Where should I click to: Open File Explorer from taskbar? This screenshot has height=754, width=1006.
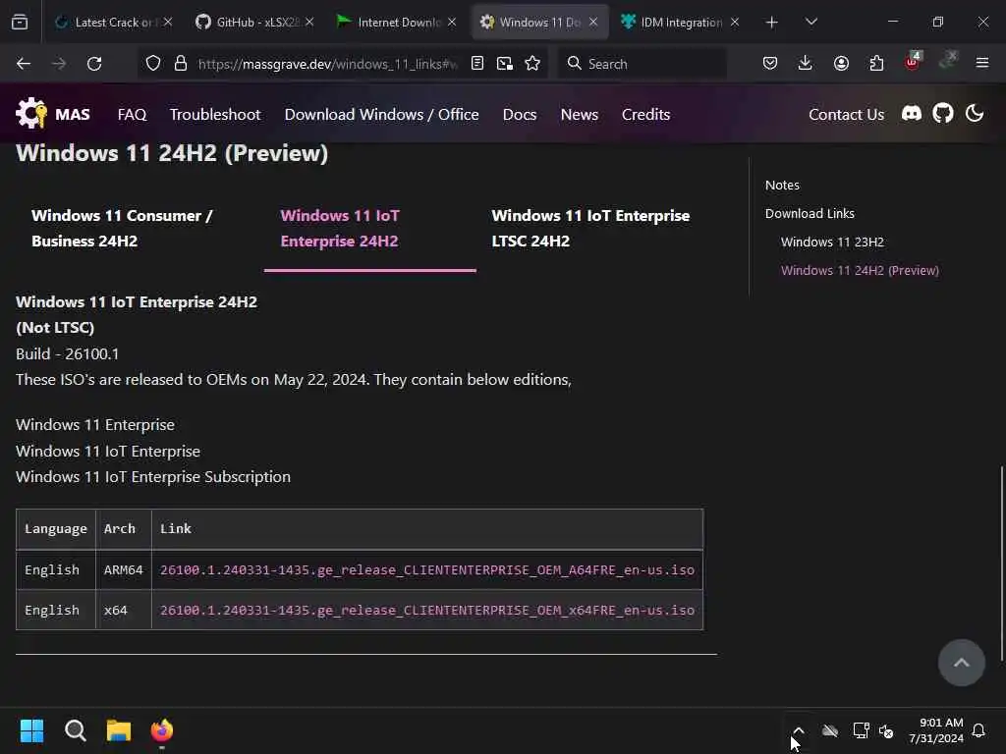tap(119, 730)
